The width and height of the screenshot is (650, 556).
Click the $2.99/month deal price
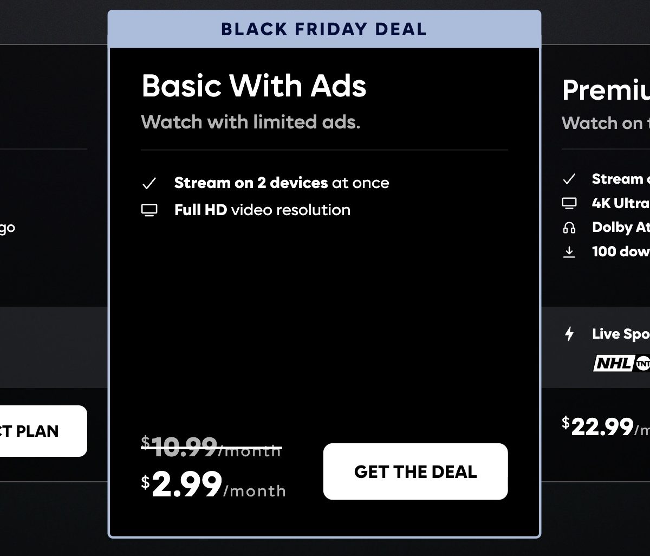coord(213,486)
